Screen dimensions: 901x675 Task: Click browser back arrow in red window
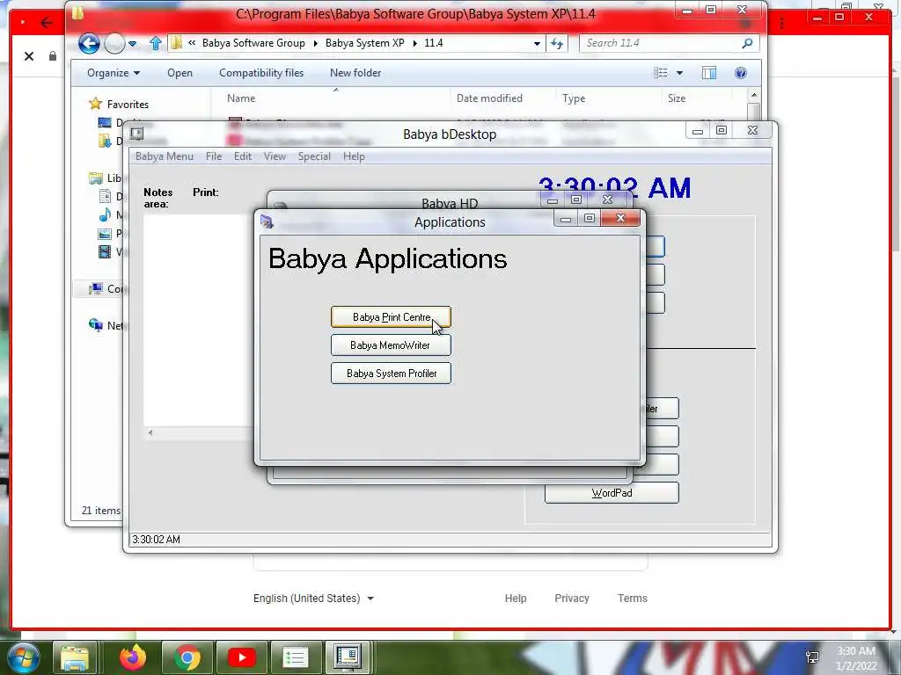tap(47, 23)
